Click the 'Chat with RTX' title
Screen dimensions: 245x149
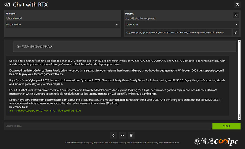point(30,5)
